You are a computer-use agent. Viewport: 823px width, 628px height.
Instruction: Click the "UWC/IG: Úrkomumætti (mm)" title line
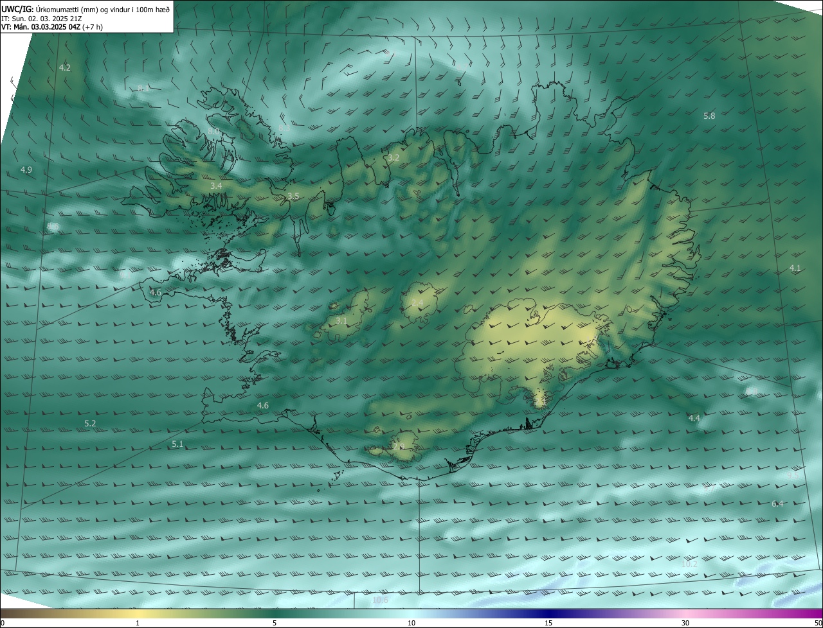point(86,9)
